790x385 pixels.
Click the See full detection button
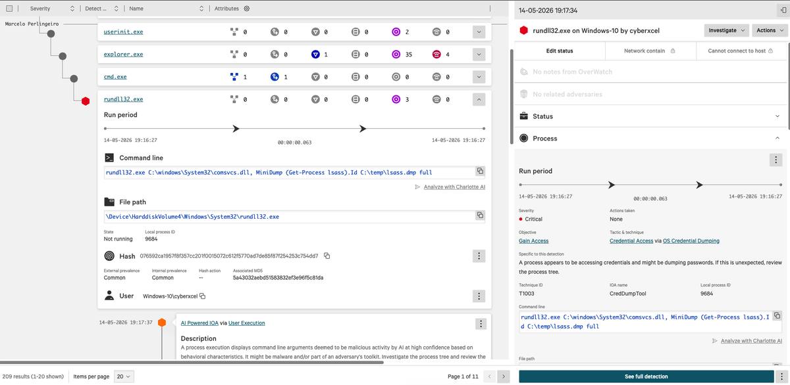click(646, 376)
